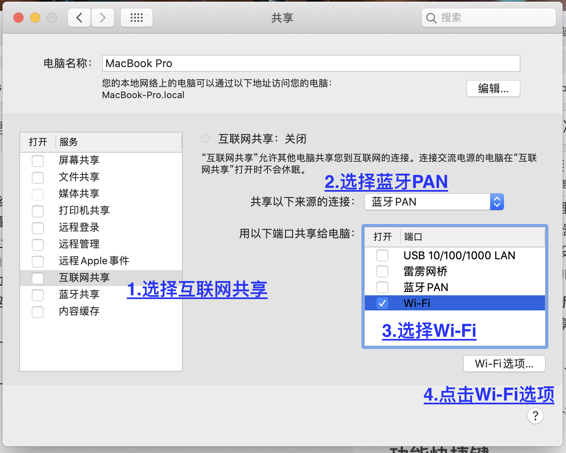
Task: Open the Wi-Fi选项… button
Action: click(x=504, y=364)
